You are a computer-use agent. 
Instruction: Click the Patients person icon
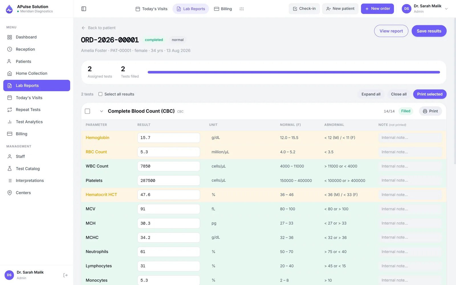pyautogui.click(x=10, y=61)
